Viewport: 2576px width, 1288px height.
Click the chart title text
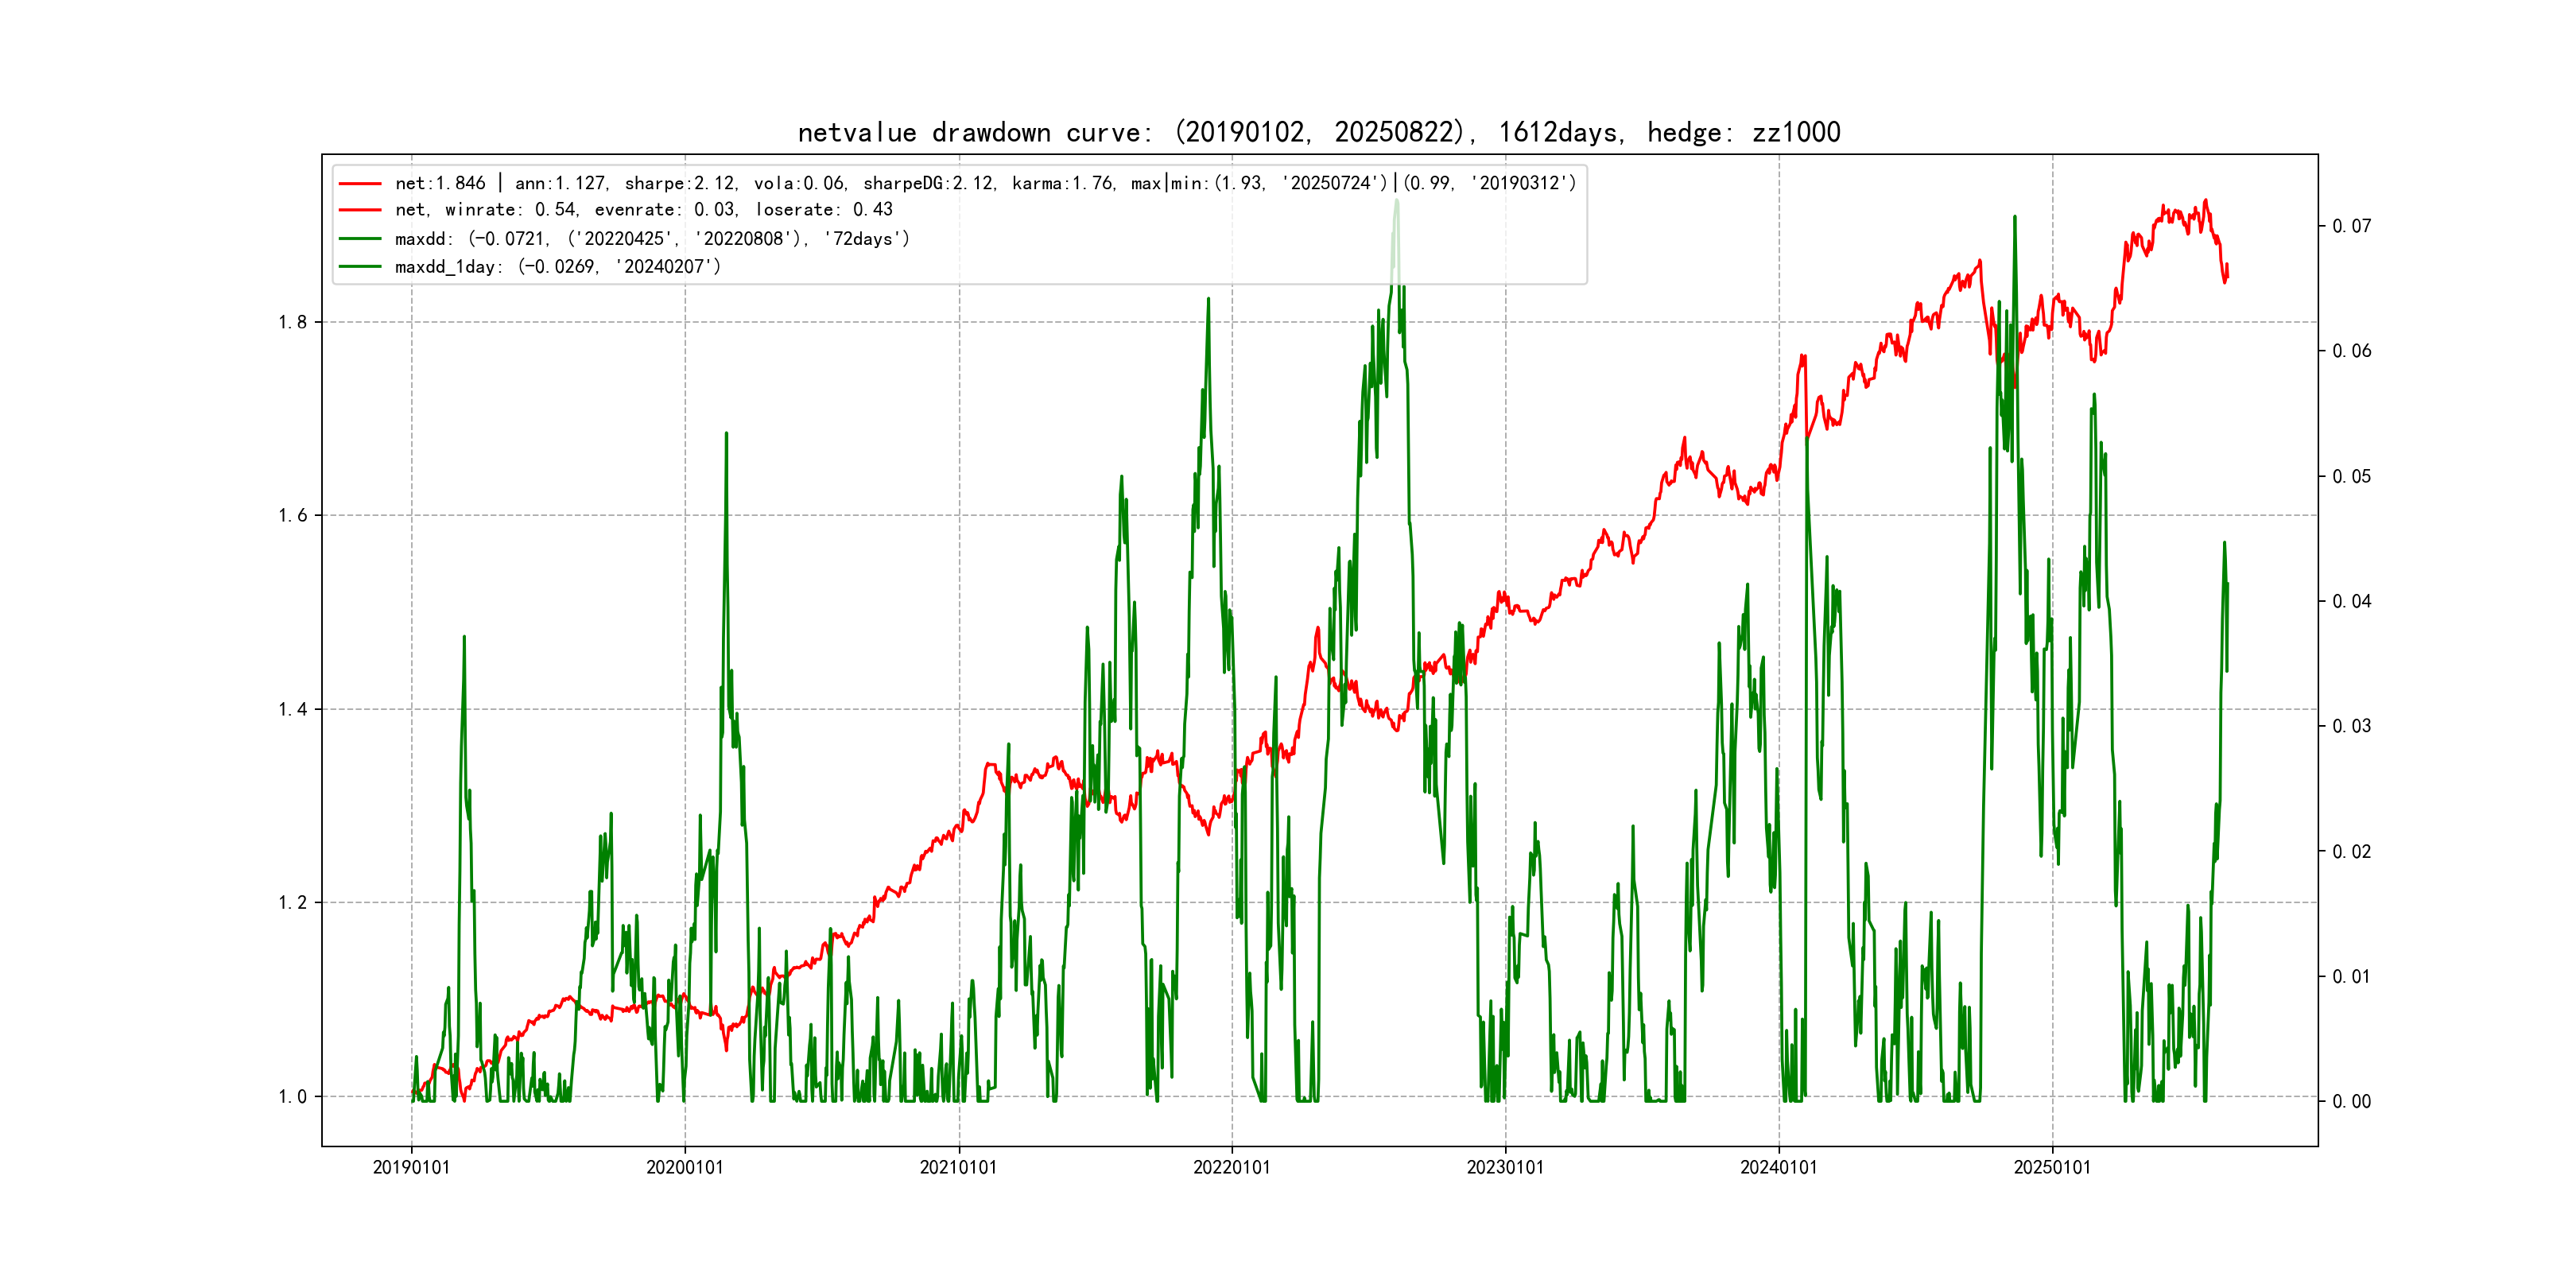point(1318,132)
